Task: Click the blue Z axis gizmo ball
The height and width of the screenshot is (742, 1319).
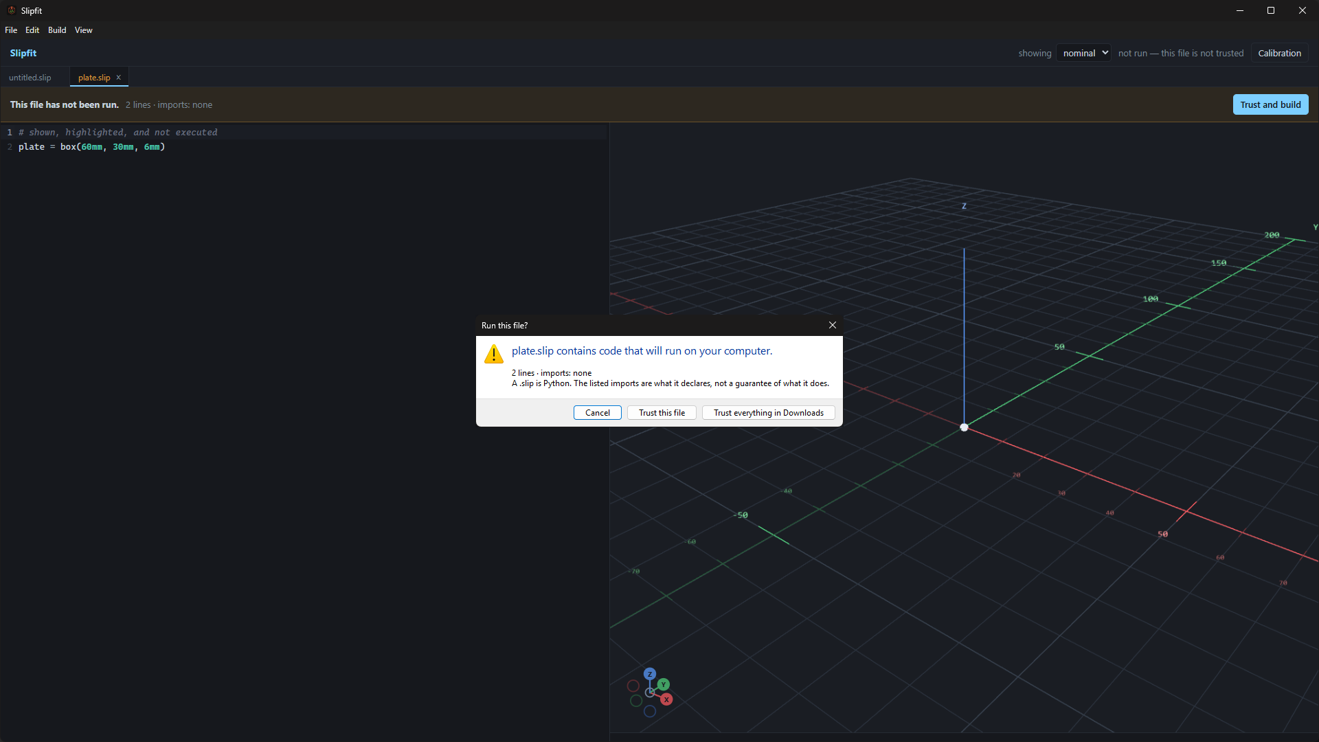Action: point(650,674)
